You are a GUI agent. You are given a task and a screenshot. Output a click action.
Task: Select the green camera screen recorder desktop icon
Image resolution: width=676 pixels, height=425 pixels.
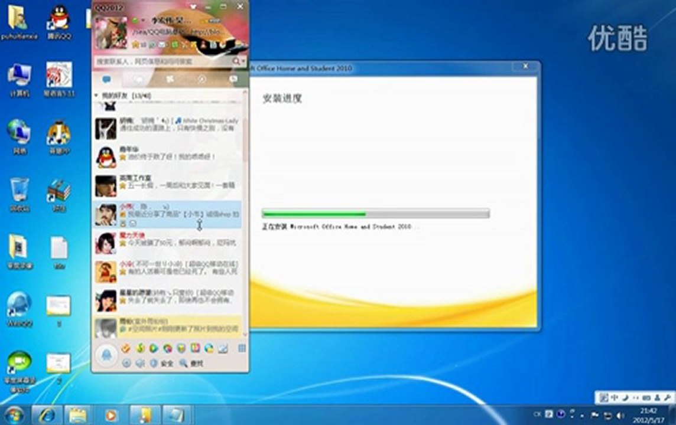pos(19,372)
